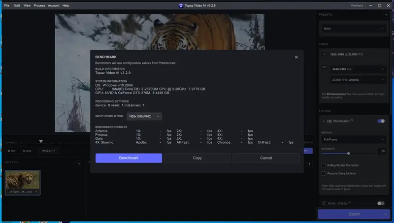Image resolution: width=394 pixels, height=223 pixels.
Task: Open the Full-Frame stabilization method dropdown
Action: (354, 140)
